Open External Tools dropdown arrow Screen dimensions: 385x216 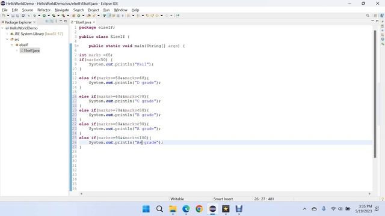tap(68, 16)
